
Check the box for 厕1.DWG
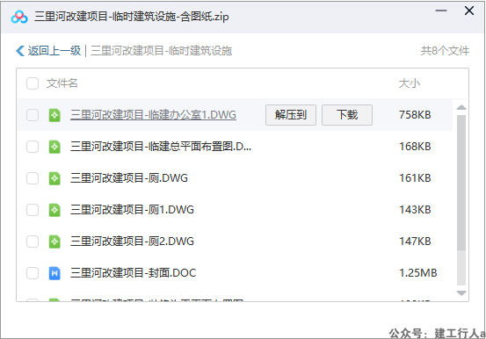[33, 210]
